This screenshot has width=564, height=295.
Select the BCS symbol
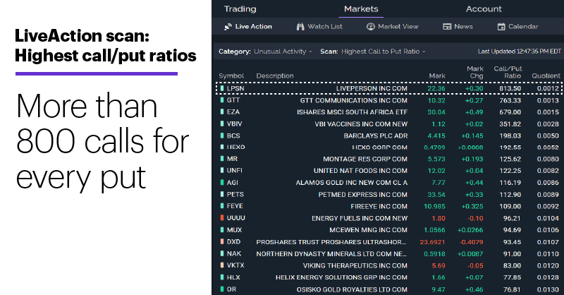click(233, 136)
